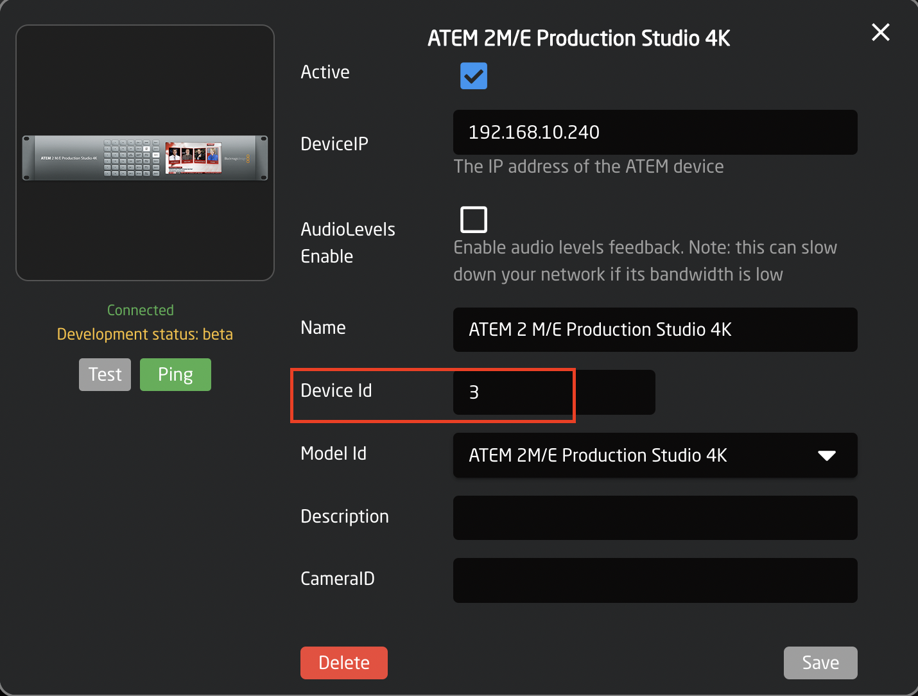The height and width of the screenshot is (696, 918).
Task: Open the Model Id dropdown
Action: click(655, 455)
